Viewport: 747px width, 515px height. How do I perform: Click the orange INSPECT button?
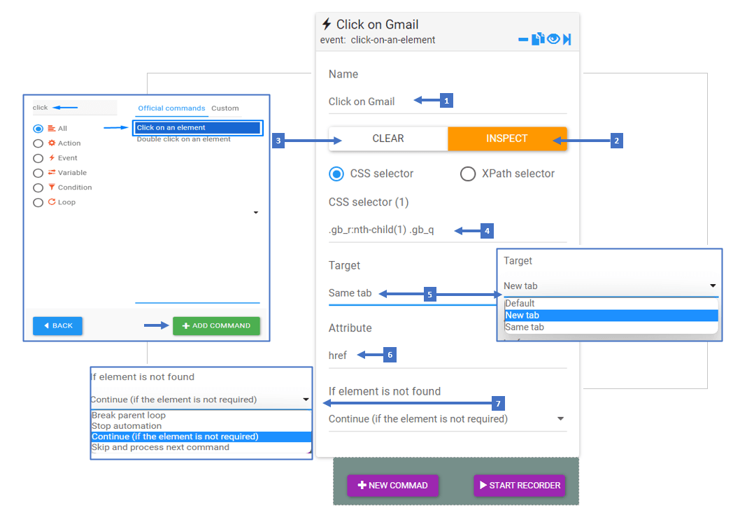507,139
